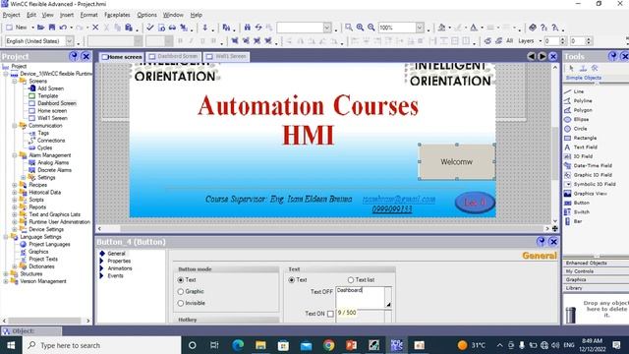
Task: Run the check consistency checkmark icon
Action: (x=150, y=28)
